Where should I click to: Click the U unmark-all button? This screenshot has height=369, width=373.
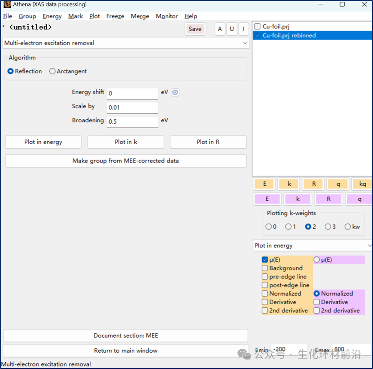pyautogui.click(x=232, y=29)
